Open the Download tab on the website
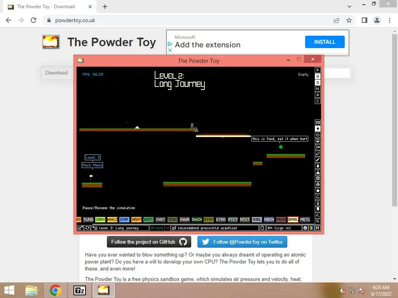Image resolution: width=398 pixels, height=298 pixels. click(56, 73)
